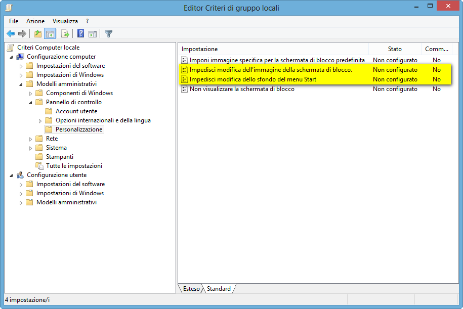Select Tutte le impostazioni tree item
Viewport: 463px width, 309px height.
(x=74, y=166)
